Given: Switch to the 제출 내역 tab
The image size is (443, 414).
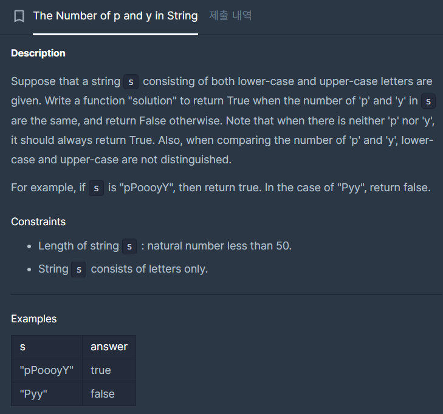Looking at the screenshot, I should coord(230,16).
